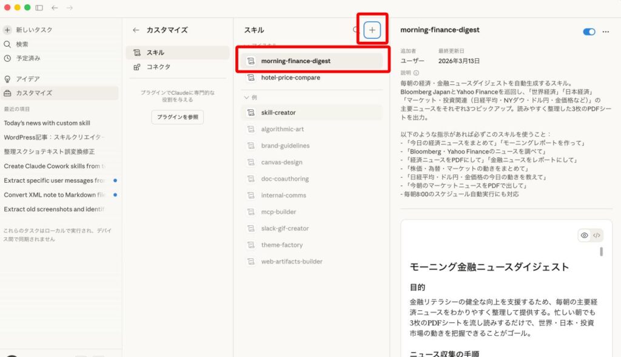Image resolution: width=621 pixels, height=357 pixels.
Task: Start a 新しいタスク from the sidebar
Action: (34, 30)
